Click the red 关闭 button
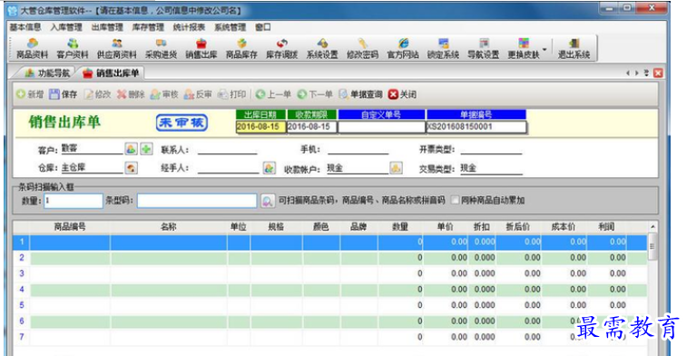This screenshot has height=356, width=687. (402, 94)
